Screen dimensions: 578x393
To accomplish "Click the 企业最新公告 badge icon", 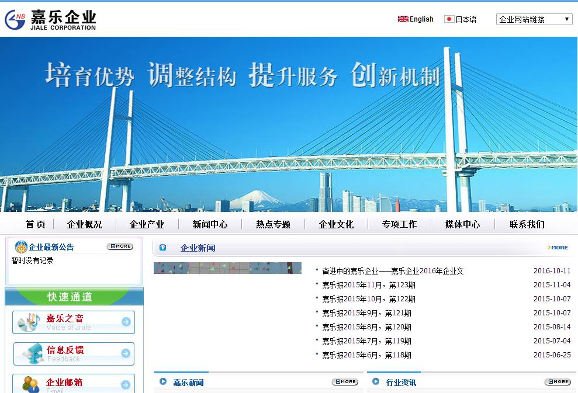I will click(x=21, y=247).
